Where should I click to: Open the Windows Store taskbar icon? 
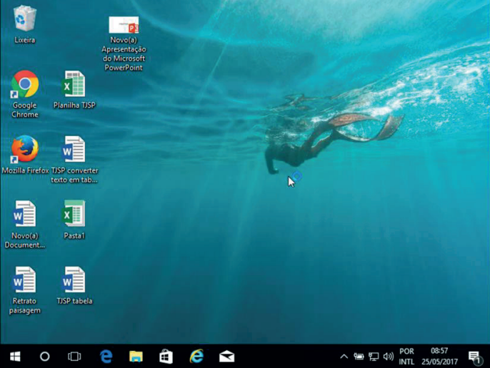[x=166, y=356]
